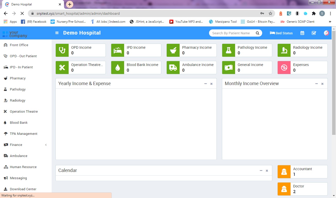This screenshot has height=198, width=336.
Task: Open the Facebook bookmark
Action: pyautogui.click(x=34, y=22)
